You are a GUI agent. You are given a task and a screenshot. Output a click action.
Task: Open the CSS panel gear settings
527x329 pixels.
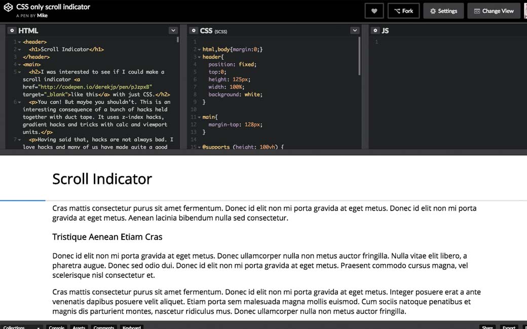pos(194,31)
